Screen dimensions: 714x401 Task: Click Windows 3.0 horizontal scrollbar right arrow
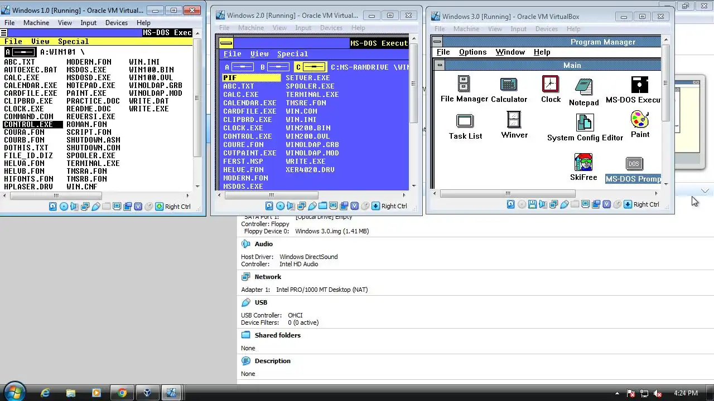tap(656, 194)
